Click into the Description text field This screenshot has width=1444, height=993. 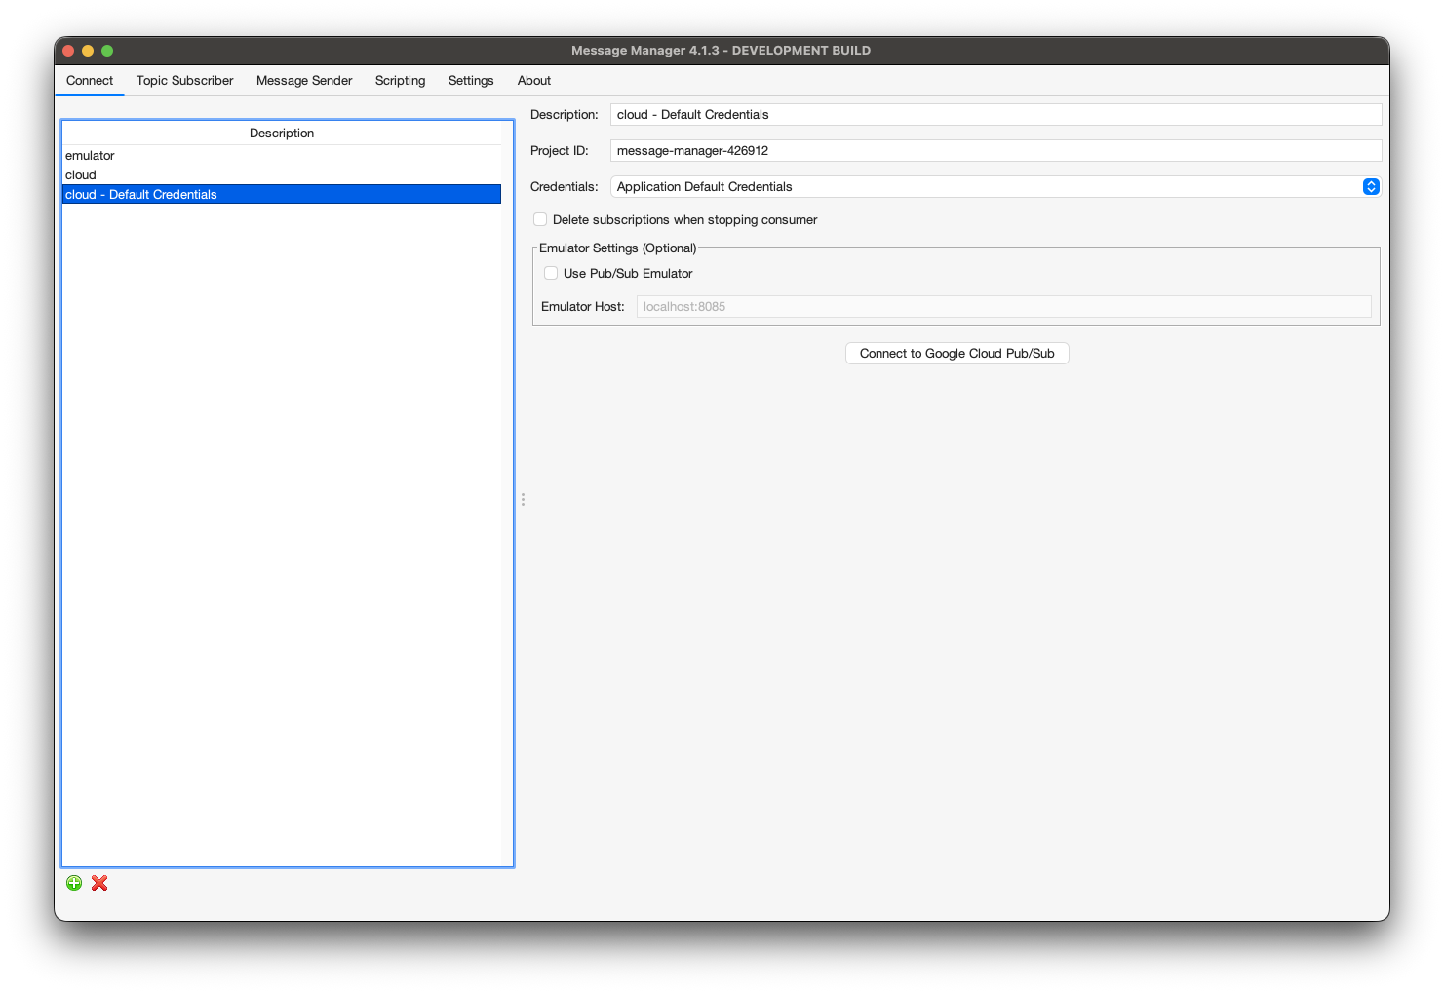point(995,114)
